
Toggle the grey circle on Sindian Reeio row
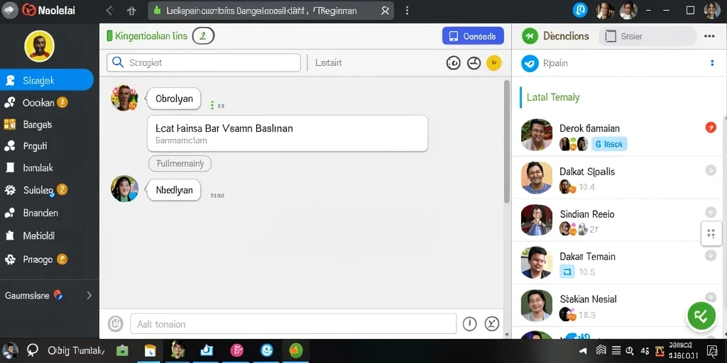pyautogui.click(x=711, y=213)
